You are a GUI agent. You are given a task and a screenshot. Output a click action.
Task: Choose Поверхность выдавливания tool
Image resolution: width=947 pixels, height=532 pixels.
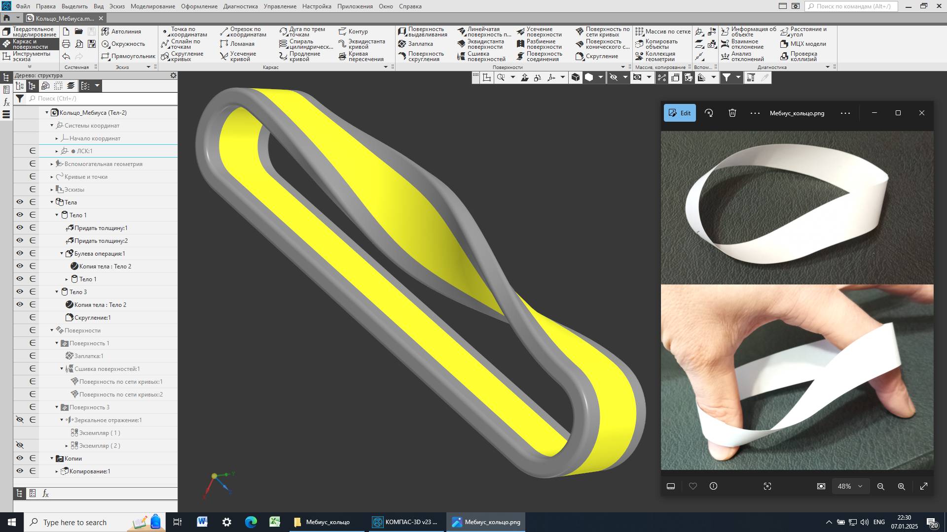(x=423, y=32)
